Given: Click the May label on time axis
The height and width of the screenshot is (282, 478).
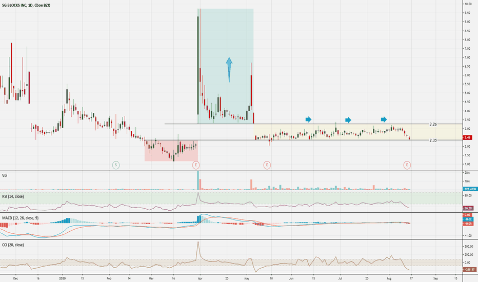Looking at the screenshot, I should click(247, 278).
